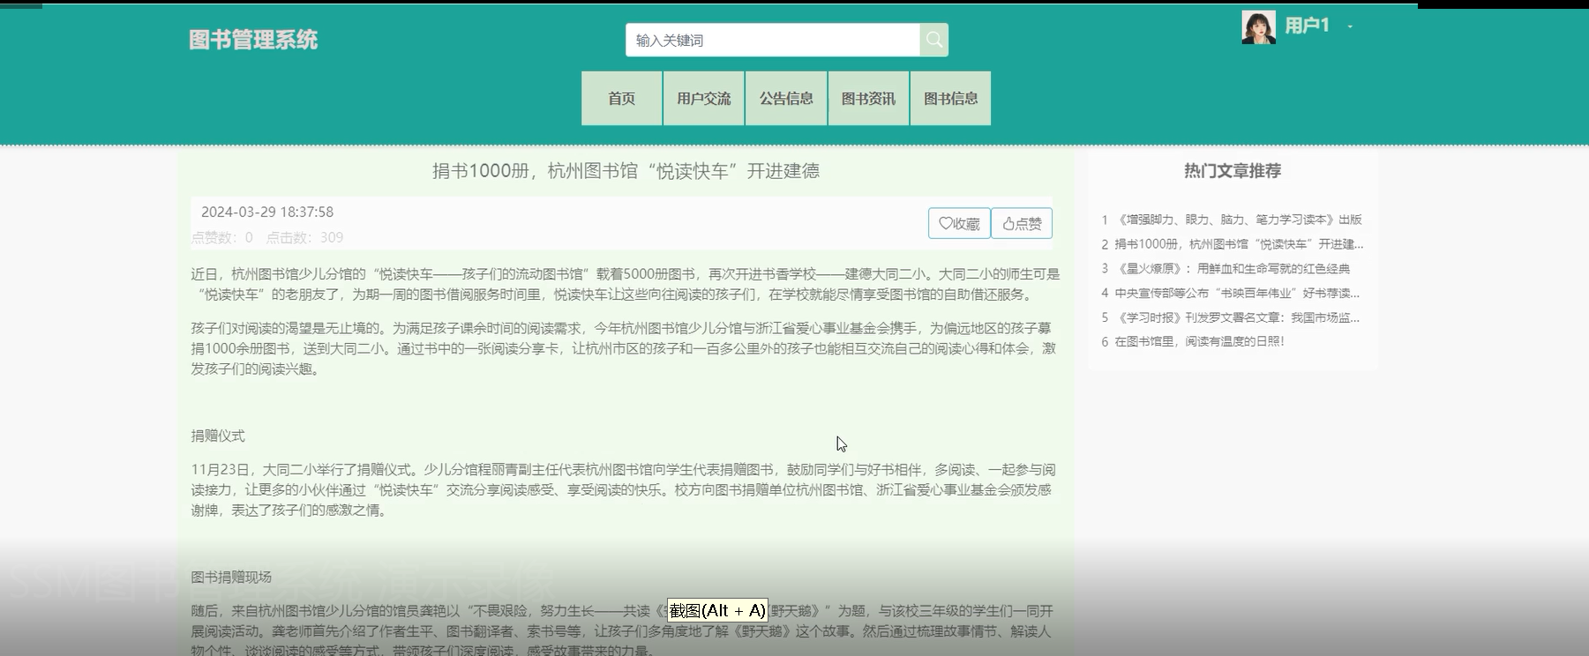This screenshot has width=1589, height=656.
Task: Open recommended article 《学习时报》刊发罗文署名文章
Action: pos(1237,317)
